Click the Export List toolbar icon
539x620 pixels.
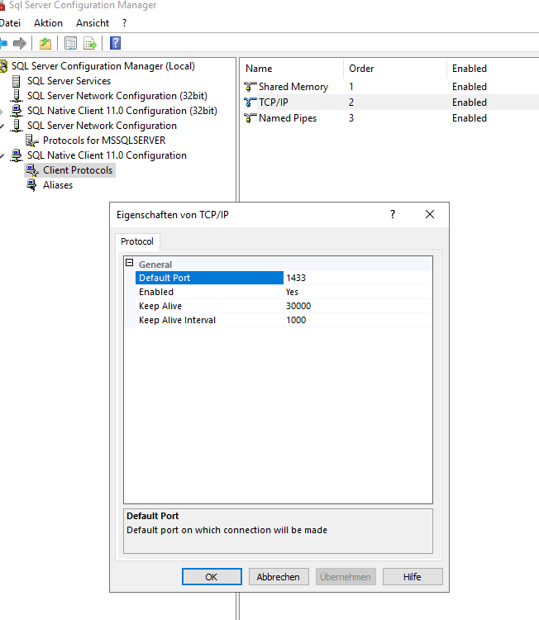(90, 43)
